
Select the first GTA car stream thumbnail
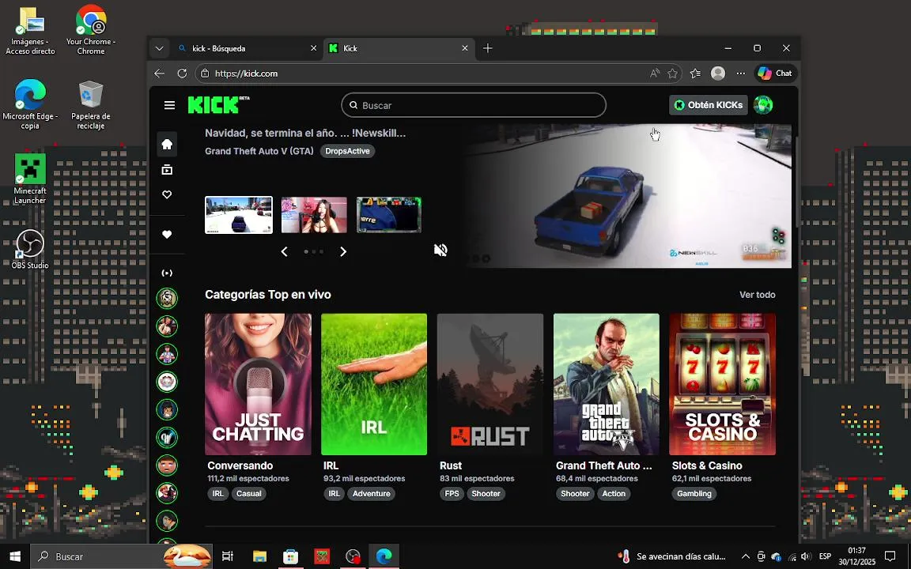click(x=239, y=215)
